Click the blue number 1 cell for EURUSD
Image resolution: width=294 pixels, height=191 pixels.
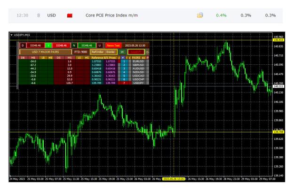(124, 61)
